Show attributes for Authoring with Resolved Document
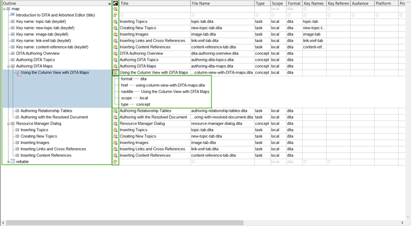Image resolution: width=411 pixels, height=226 pixels. tap(115, 117)
